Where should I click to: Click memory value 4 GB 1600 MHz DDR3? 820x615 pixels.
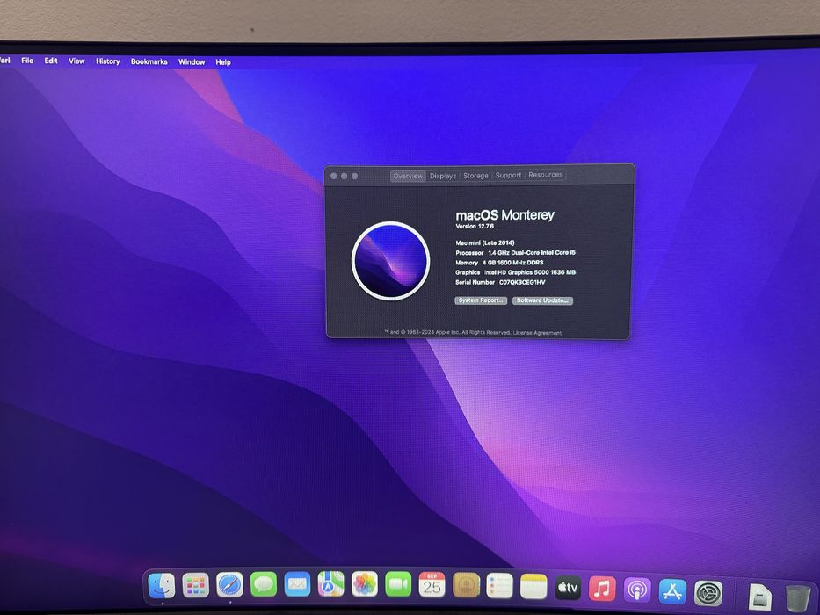pyautogui.click(x=513, y=263)
